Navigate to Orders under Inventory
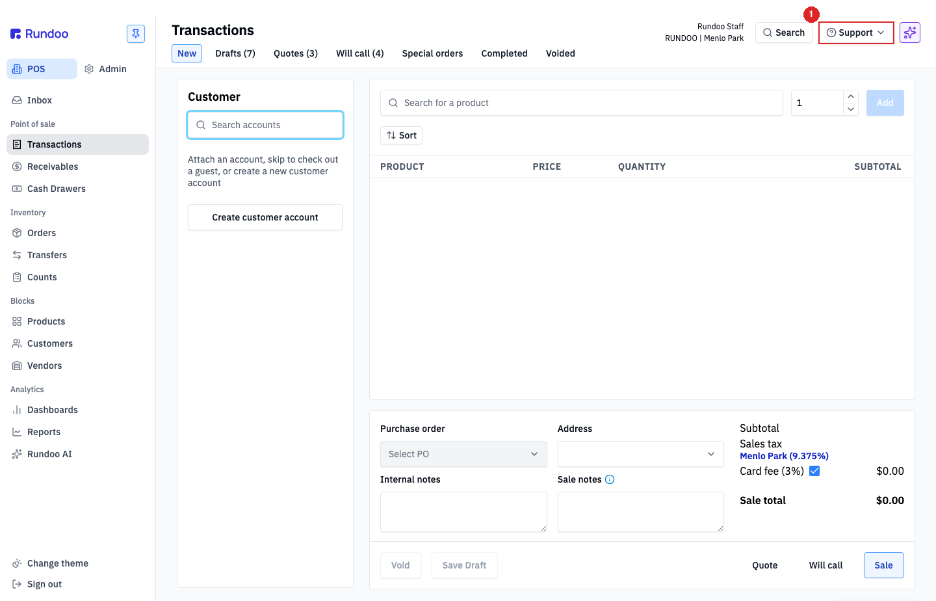Image resolution: width=936 pixels, height=601 pixels. click(77, 233)
